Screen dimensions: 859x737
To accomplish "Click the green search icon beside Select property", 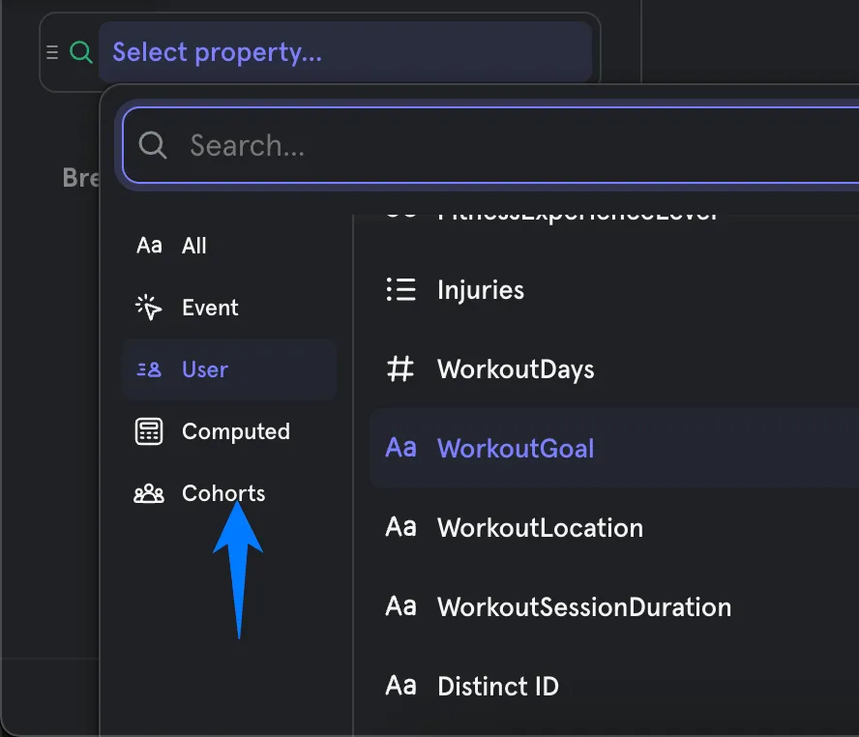I will tap(81, 52).
